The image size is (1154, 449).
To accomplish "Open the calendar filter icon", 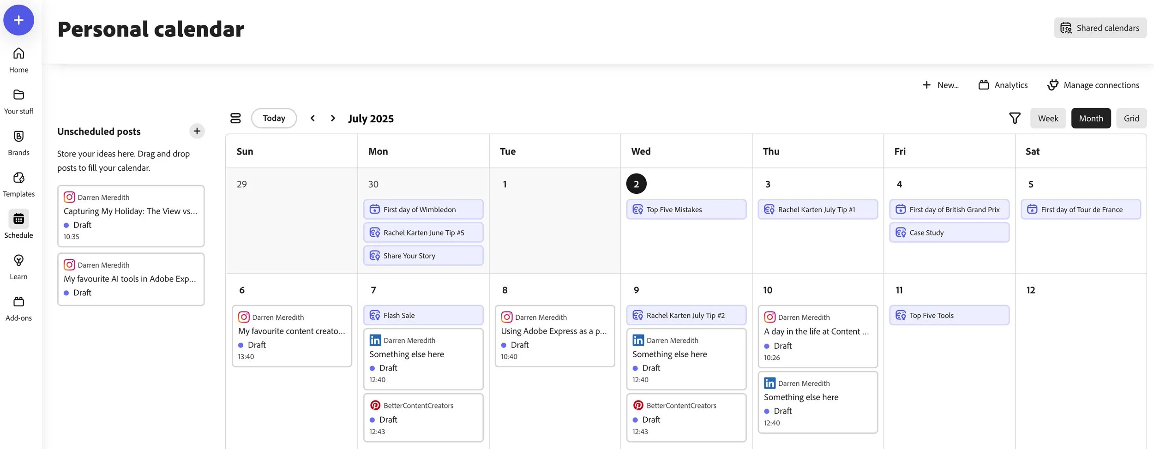I will (x=1015, y=119).
